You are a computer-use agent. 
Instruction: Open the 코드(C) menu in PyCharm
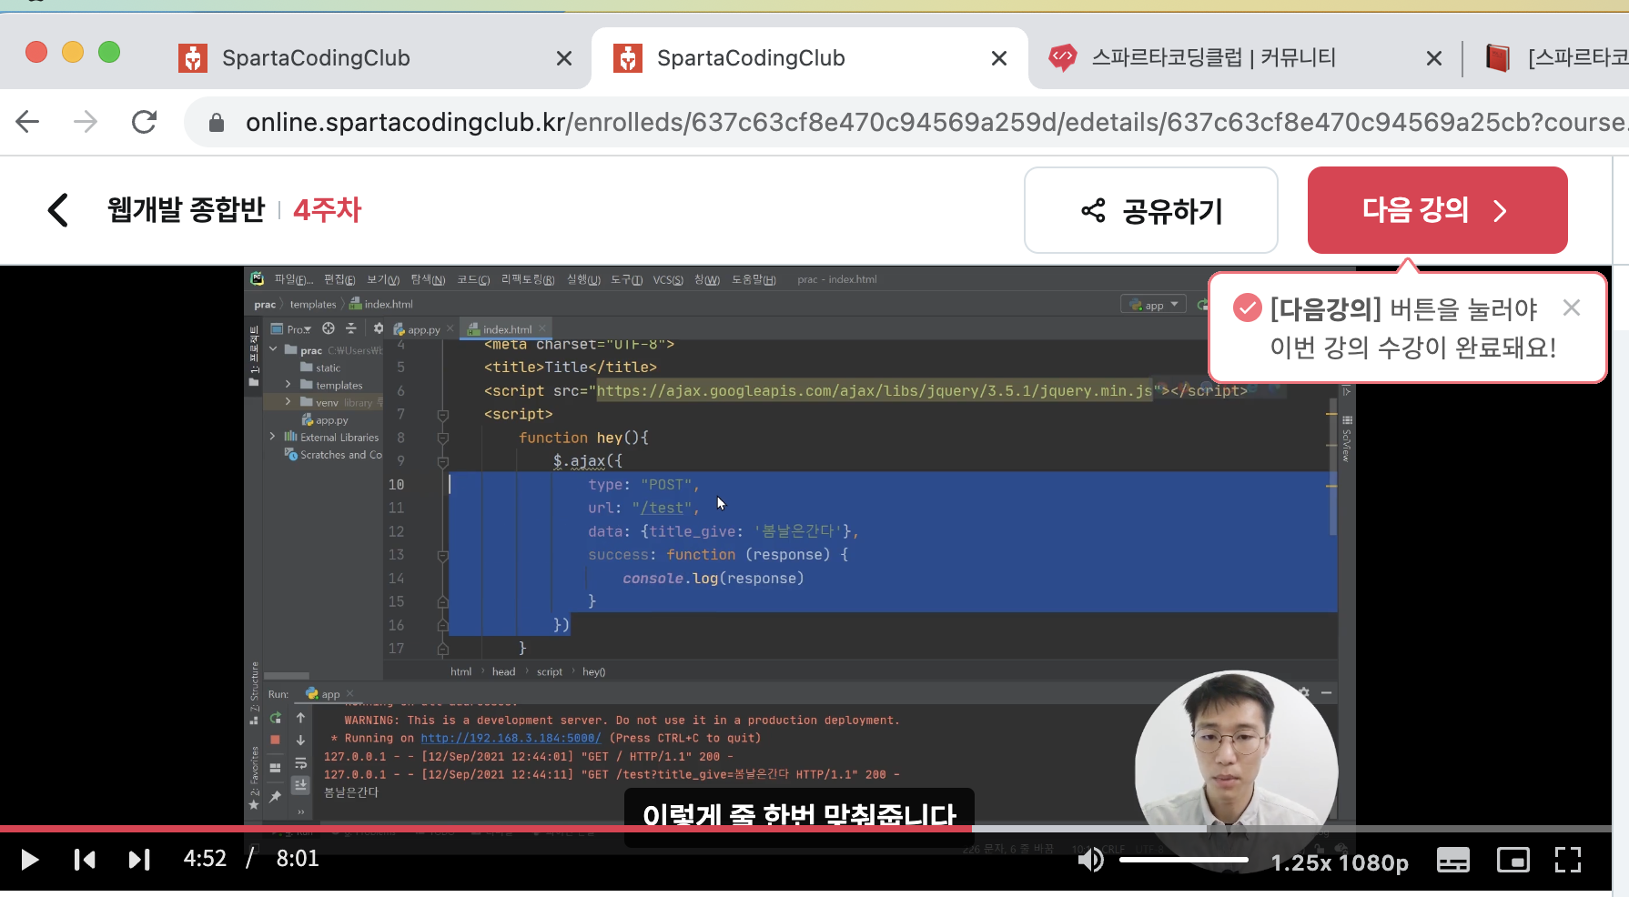[473, 279]
